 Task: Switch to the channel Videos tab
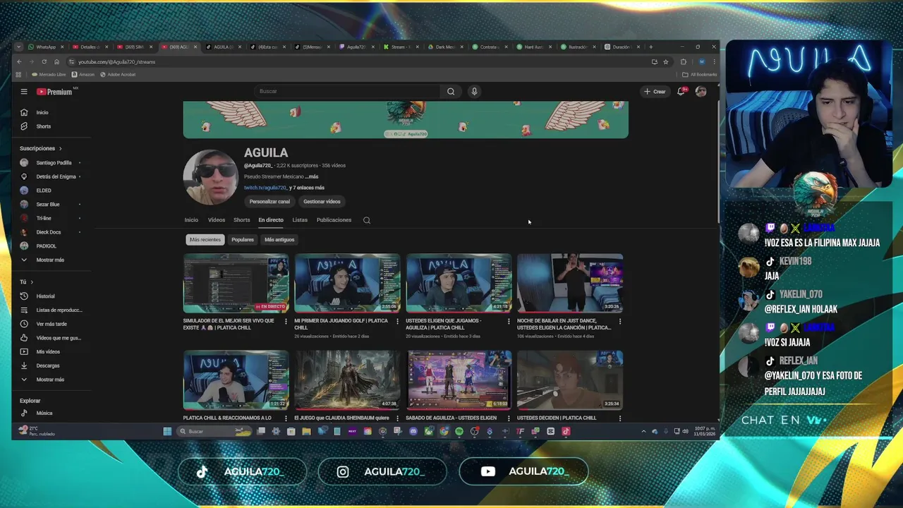click(x=217, y=220)
